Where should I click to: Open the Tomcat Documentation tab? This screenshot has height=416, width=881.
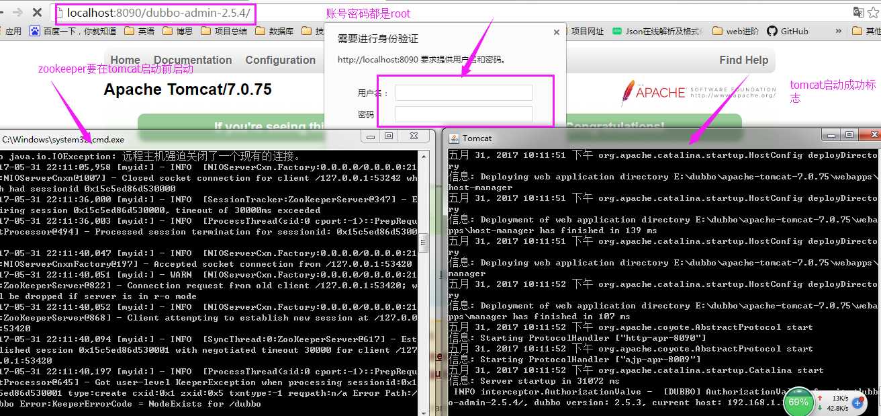(193, 60)
